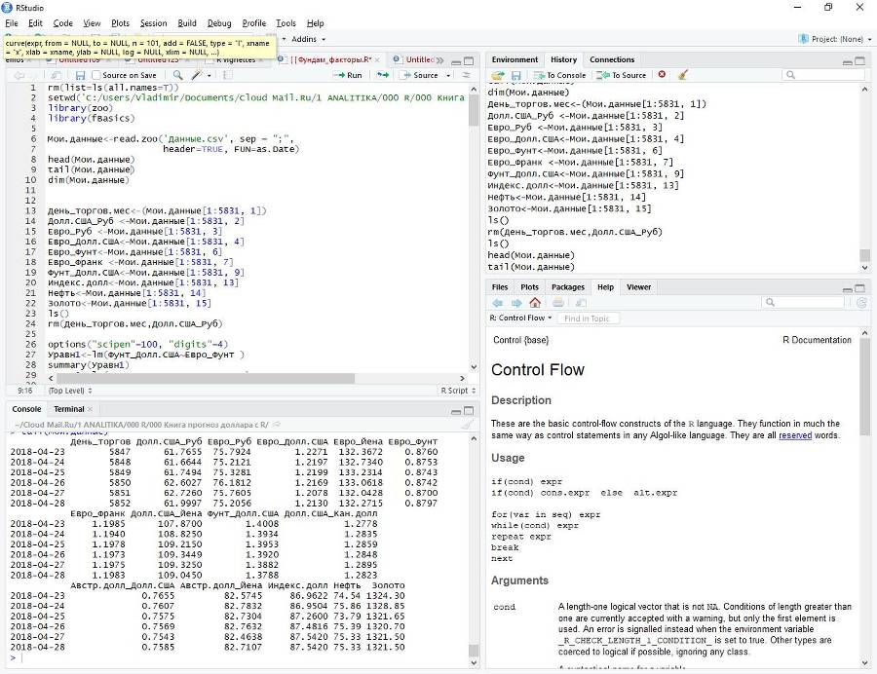The width and height of the screenshot is (877, 674).
Task: Remove selected history entries red icon
Action: 662,74
